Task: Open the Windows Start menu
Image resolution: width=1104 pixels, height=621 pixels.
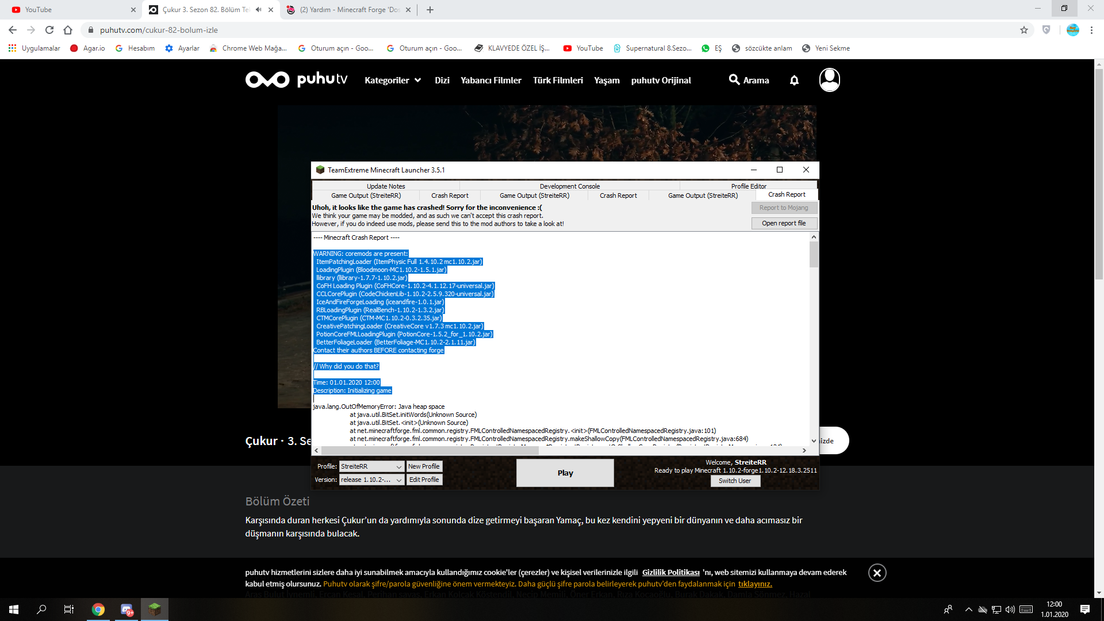Action: click(x=14, y=609)
